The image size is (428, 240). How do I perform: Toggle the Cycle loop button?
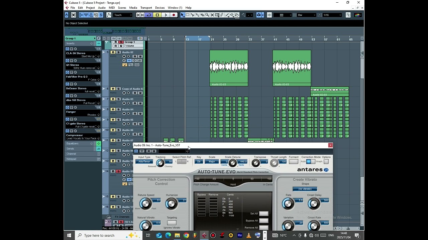click(x=149, y=15)
